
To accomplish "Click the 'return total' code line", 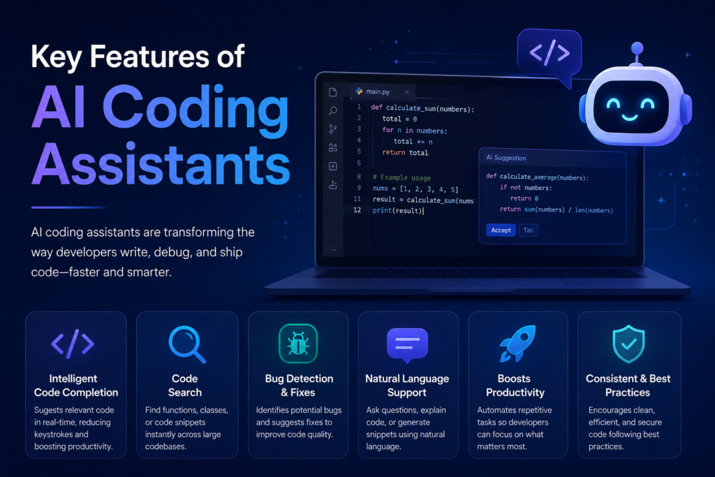I will pos(405,152).
